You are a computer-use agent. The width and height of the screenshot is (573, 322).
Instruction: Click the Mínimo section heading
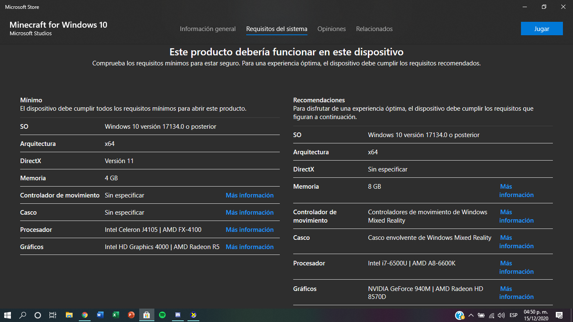[x=31, y=100]
